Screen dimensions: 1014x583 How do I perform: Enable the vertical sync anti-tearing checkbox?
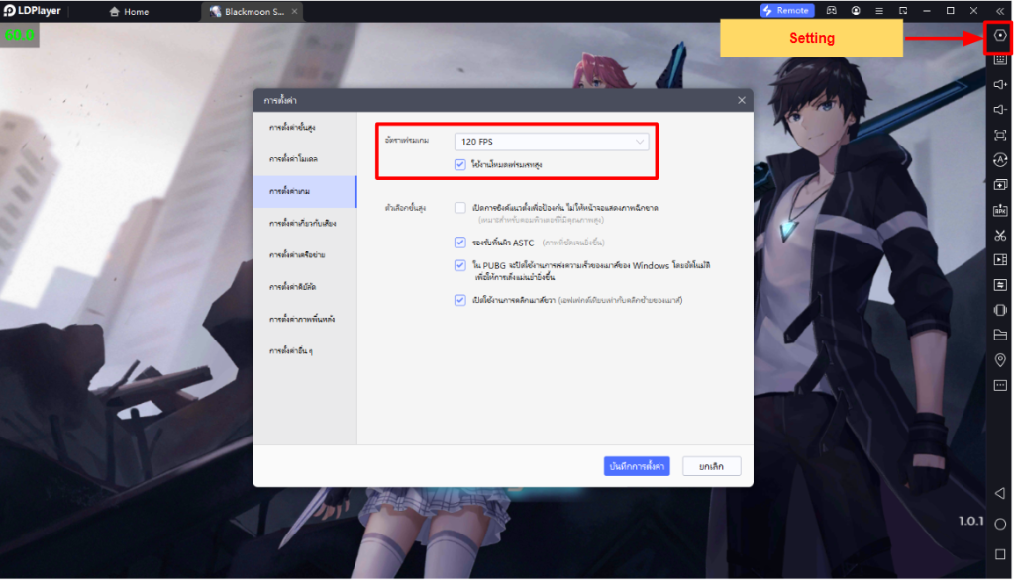click(460, 208)
